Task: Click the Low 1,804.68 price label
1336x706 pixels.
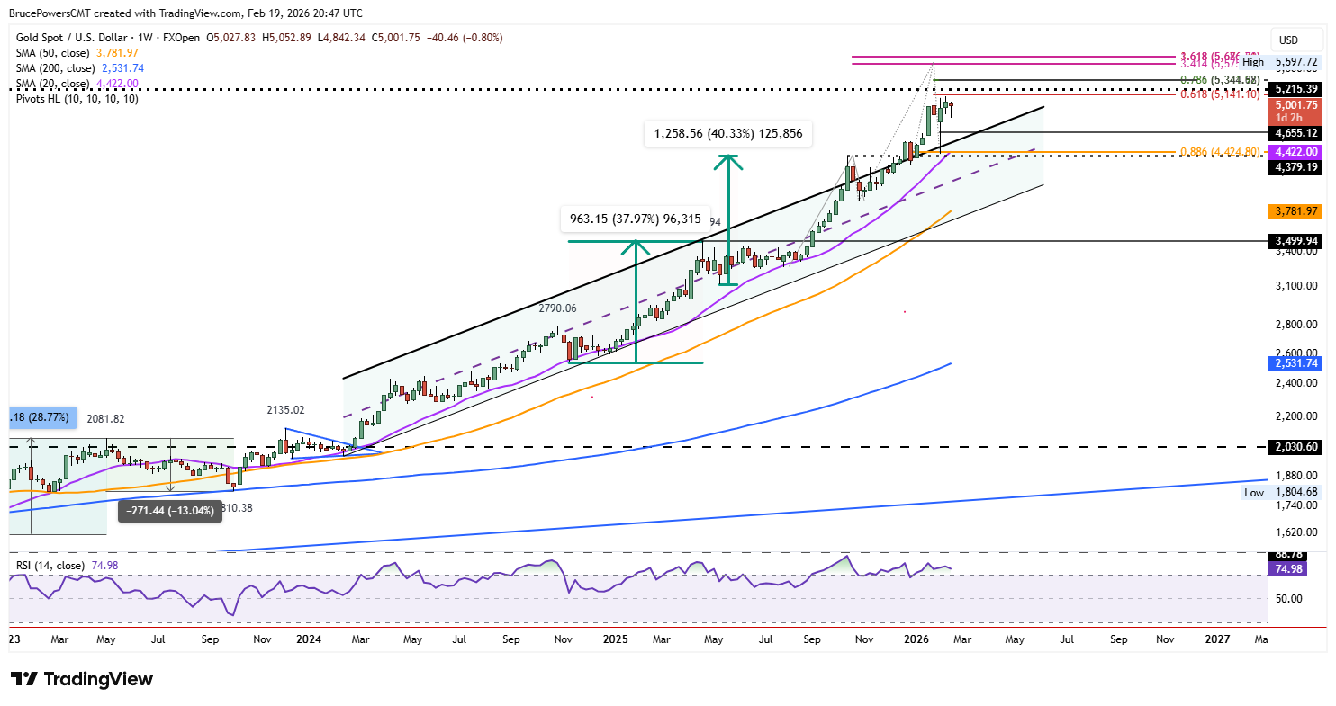Action: [1281, 492]
